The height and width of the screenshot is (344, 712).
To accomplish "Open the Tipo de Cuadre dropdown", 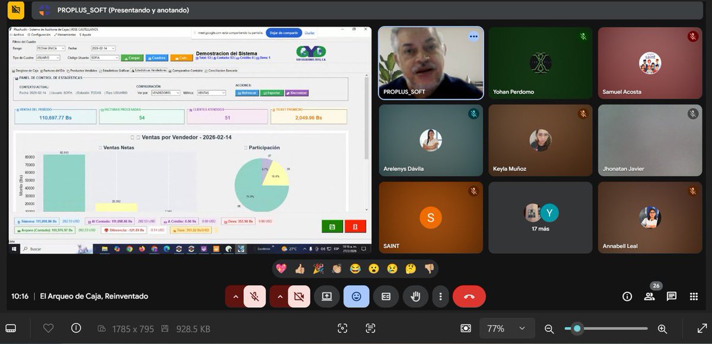I will pos(48,58).
